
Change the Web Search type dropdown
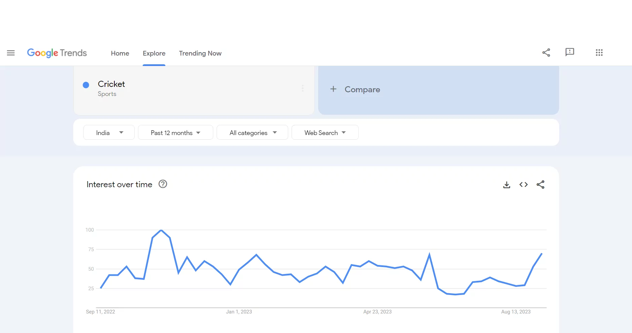point(325,132)
